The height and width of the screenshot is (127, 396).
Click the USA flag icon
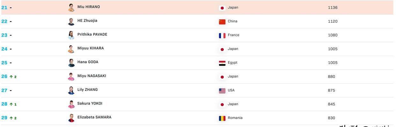click(x=222, y=91)
